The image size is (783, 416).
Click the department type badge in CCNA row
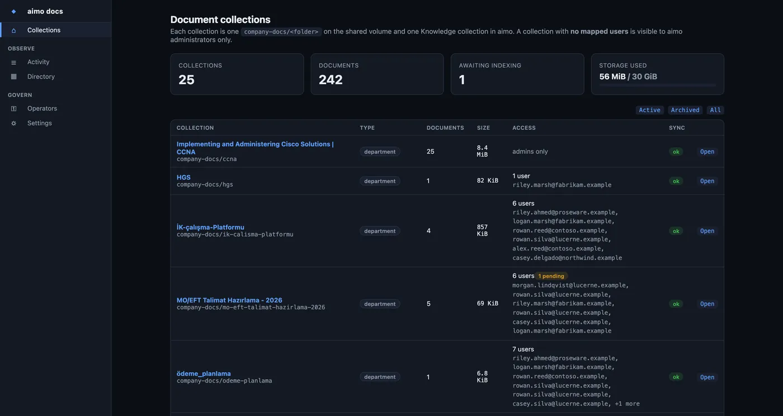point(380,152)
